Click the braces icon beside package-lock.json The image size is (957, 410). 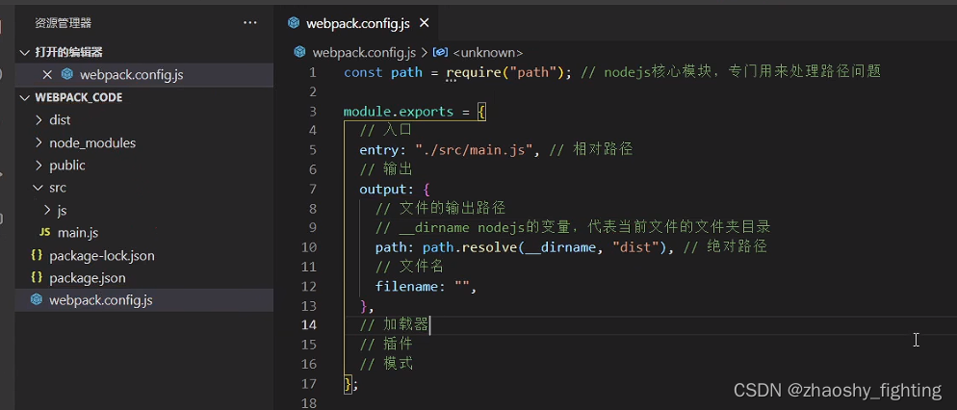[x=37, y=255]
